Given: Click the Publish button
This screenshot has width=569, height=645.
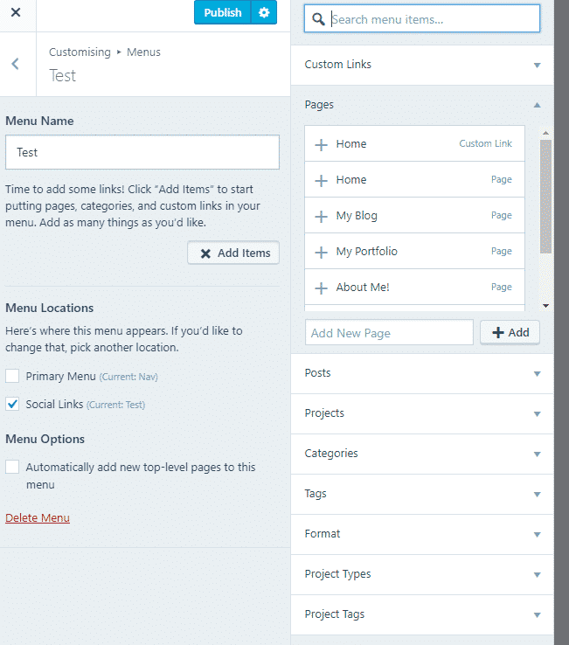Looking at the screenshot, I should (223, 12).
